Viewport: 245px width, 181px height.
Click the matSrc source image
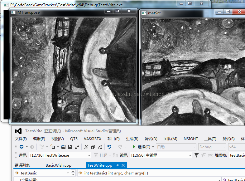click(193, 72)
